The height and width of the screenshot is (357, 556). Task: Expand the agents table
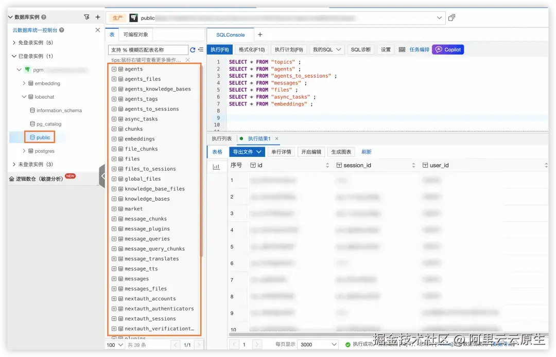pos(114,69)
